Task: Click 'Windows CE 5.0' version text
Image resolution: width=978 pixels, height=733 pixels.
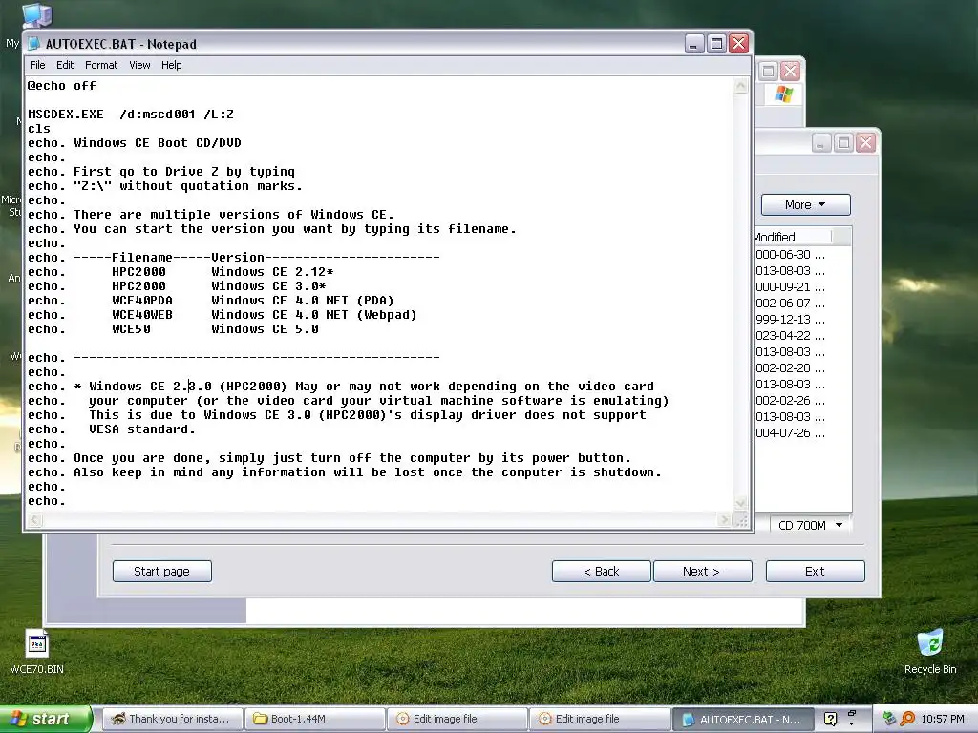Action: pos(266,329)
